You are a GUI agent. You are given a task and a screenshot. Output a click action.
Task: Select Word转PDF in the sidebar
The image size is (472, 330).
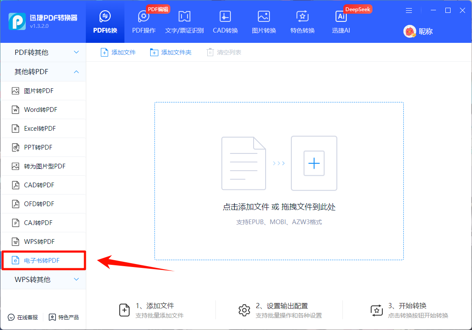(x=43, y=109)
